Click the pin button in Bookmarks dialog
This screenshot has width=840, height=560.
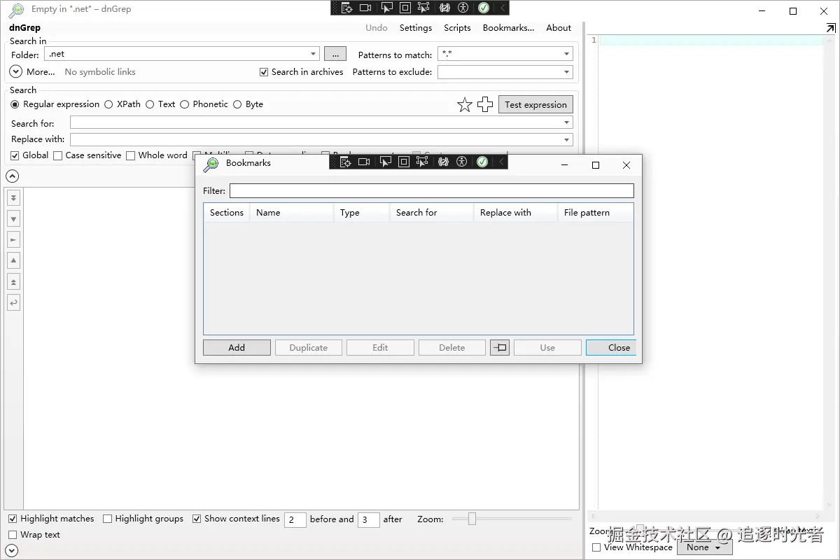point(500,348)
